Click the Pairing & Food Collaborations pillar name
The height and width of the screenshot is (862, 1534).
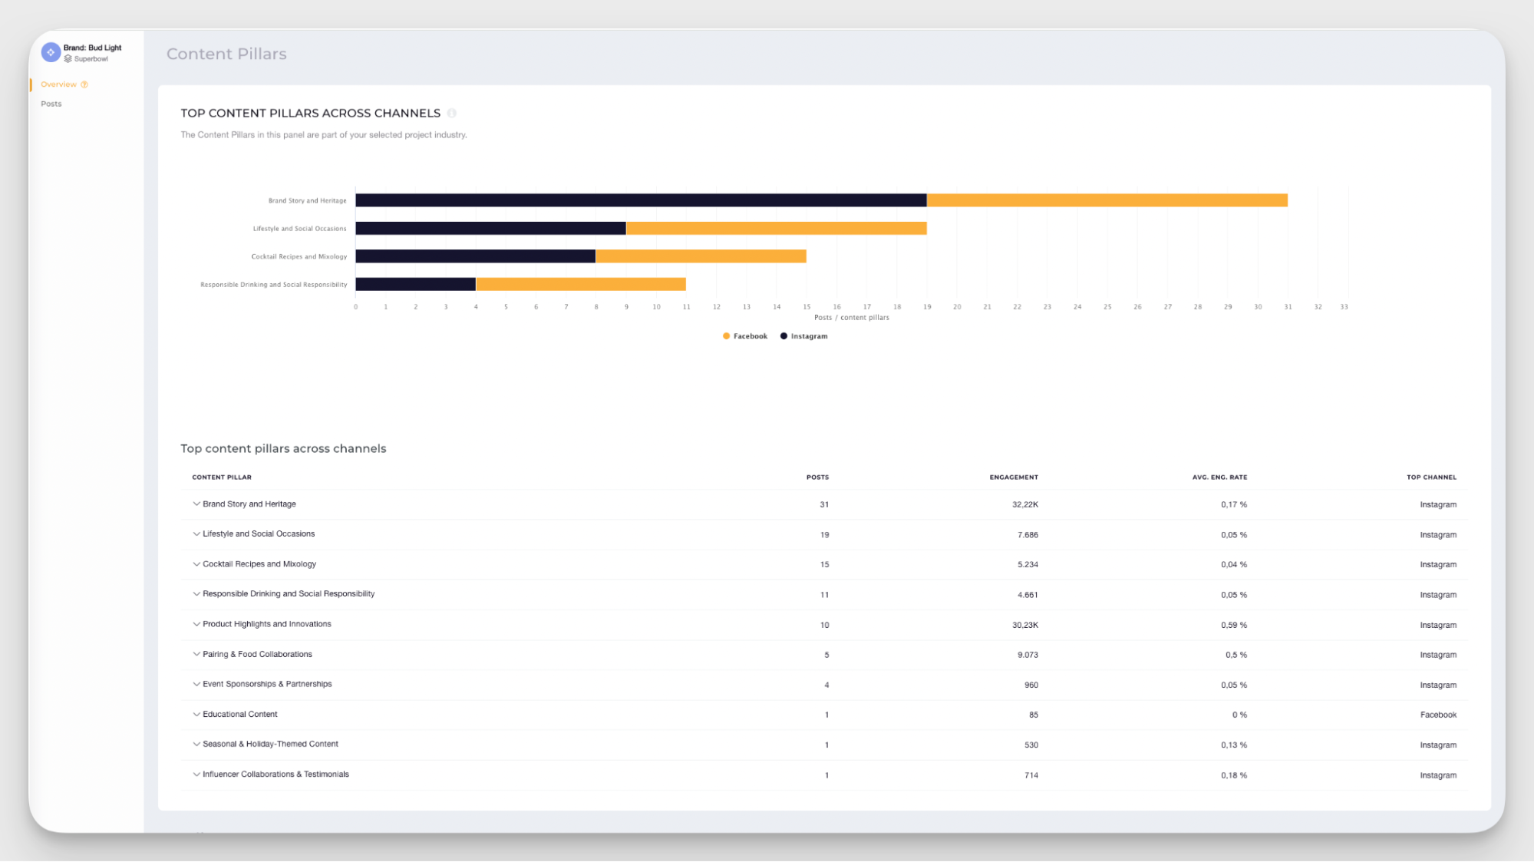click(x=256, y=654)
